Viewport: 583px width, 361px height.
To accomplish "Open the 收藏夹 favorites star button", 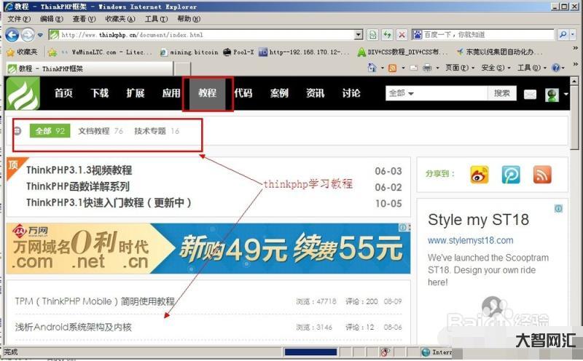I will (x=22, y=52).
